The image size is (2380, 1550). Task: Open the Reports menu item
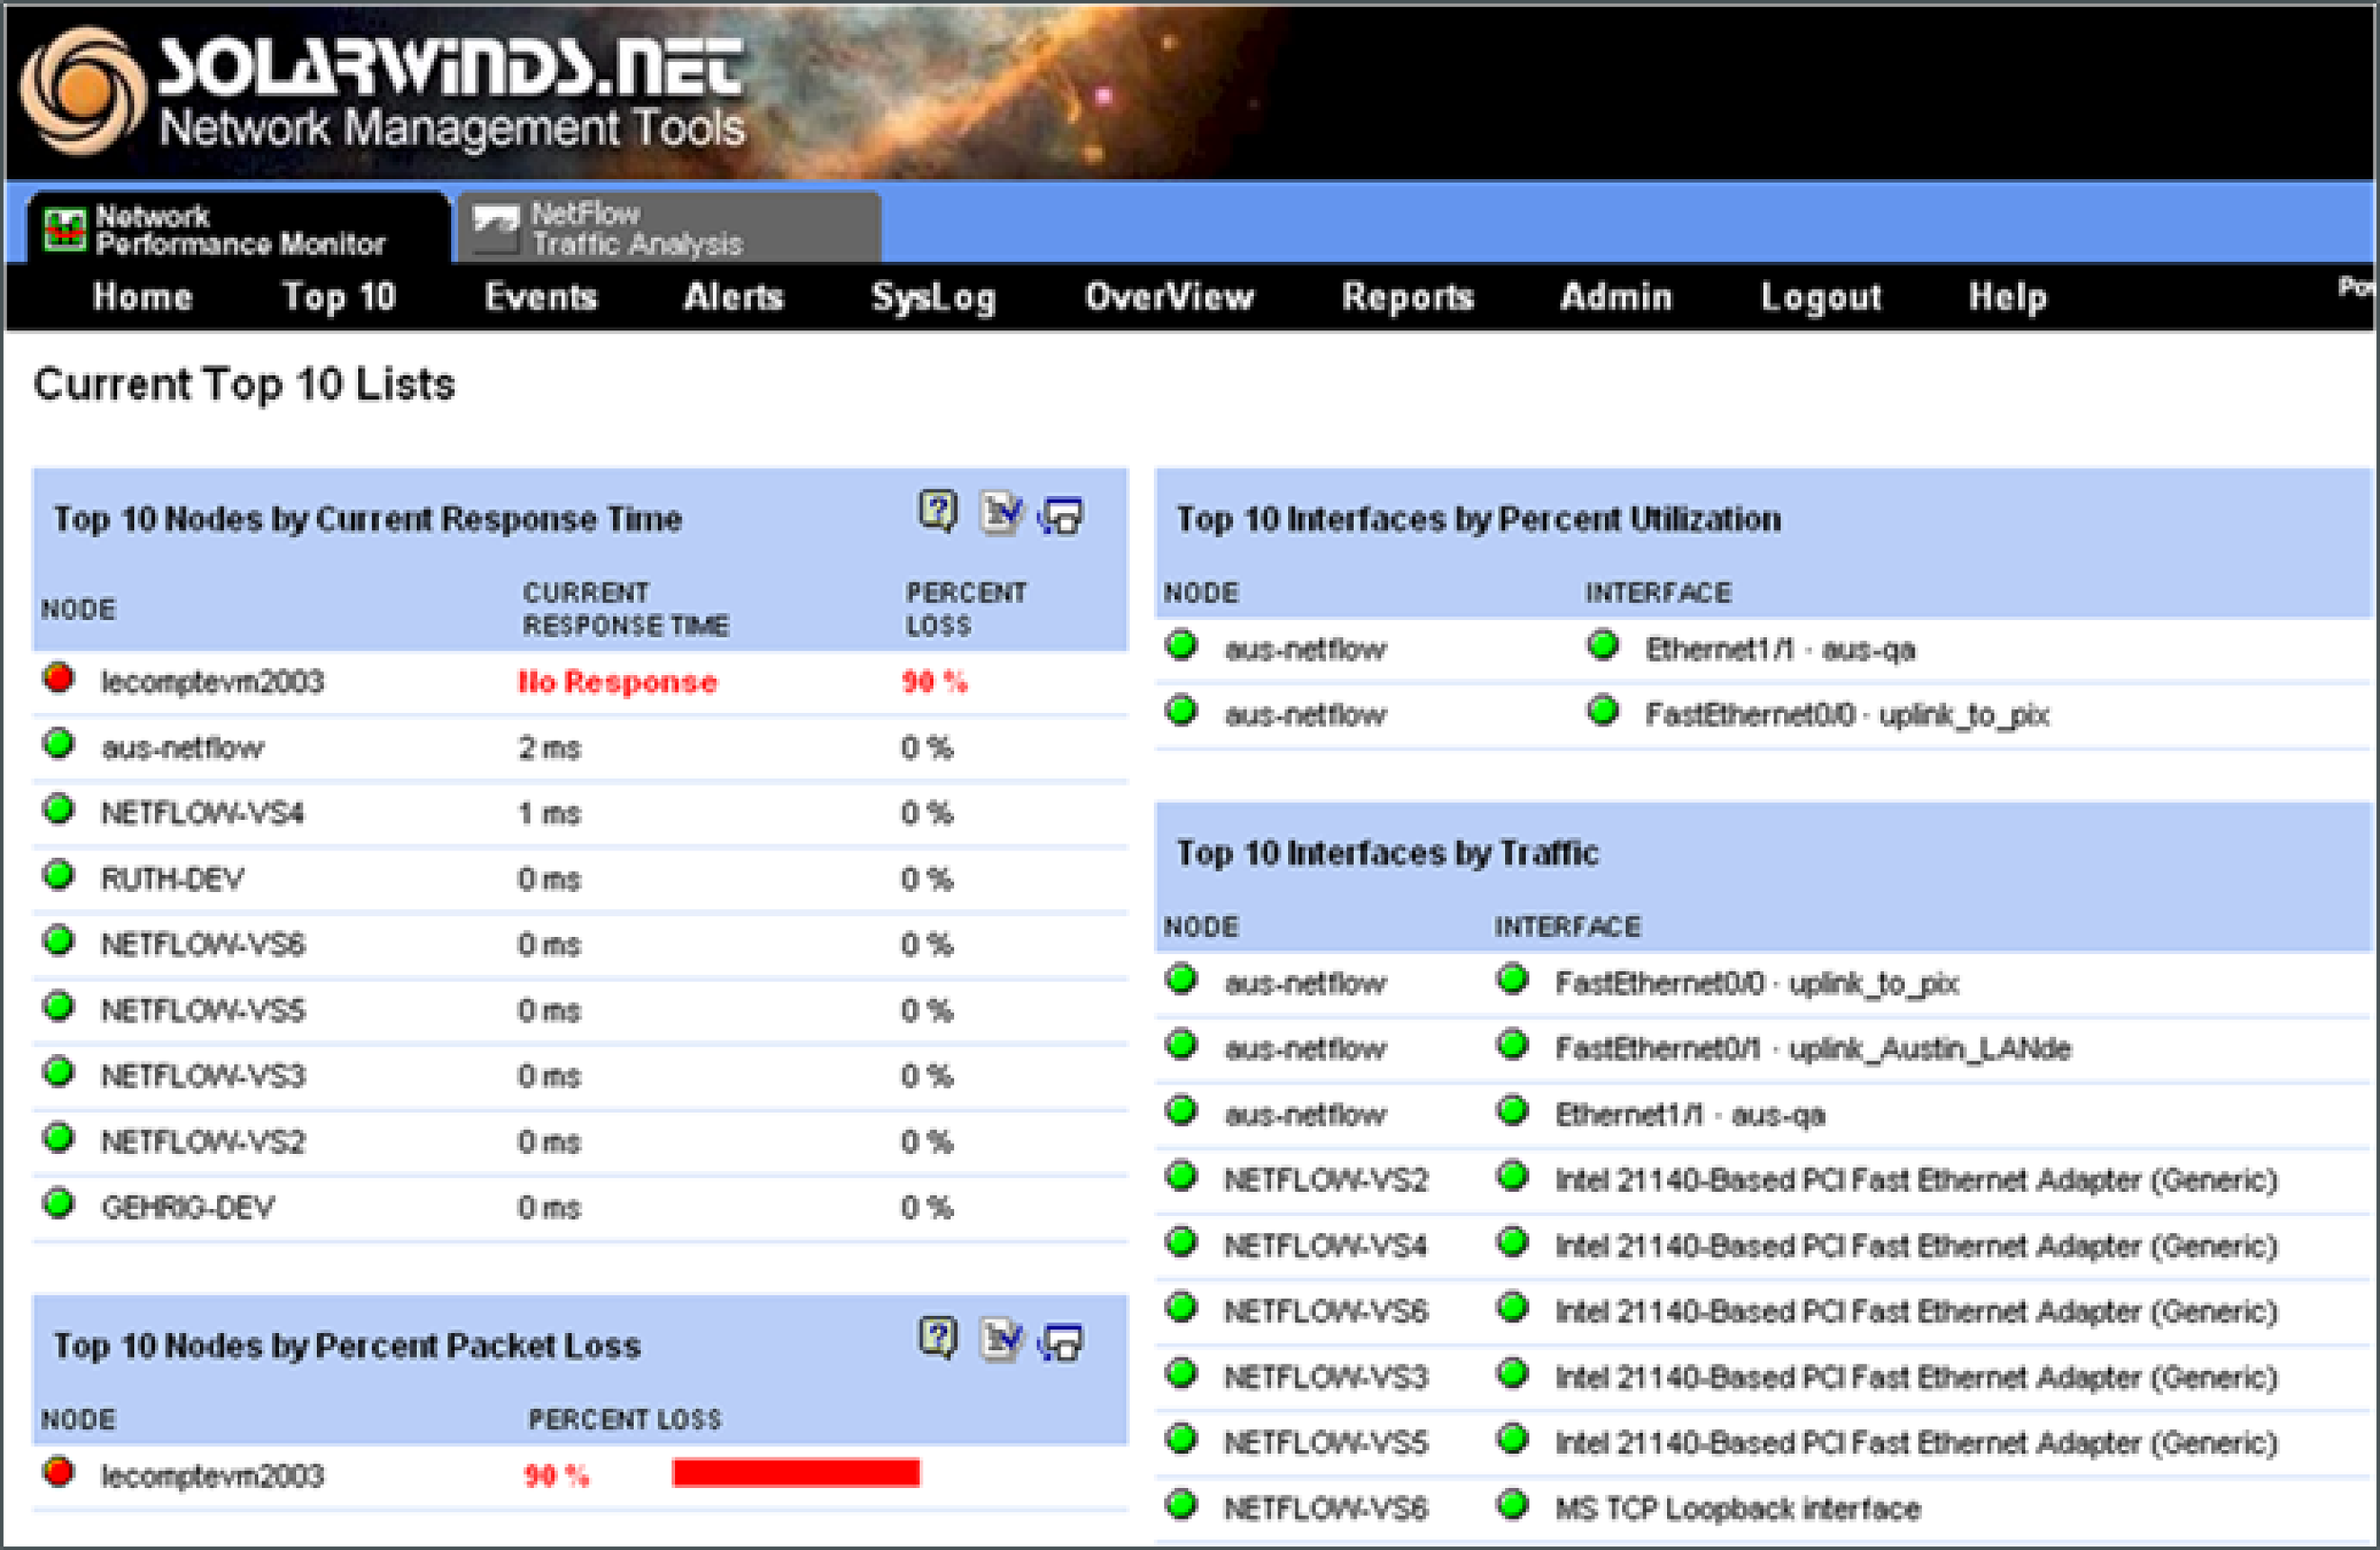1407,297
